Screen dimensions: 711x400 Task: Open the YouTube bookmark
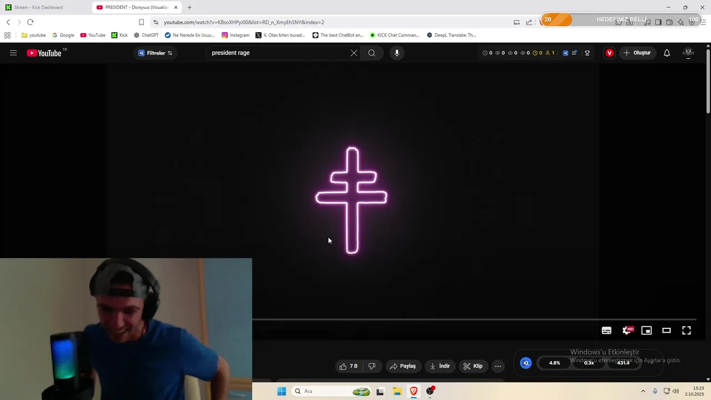(x=92, y=35)
